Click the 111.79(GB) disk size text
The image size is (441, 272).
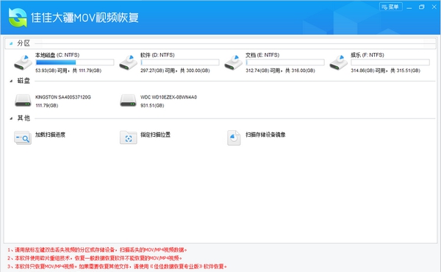pos(47,105)
